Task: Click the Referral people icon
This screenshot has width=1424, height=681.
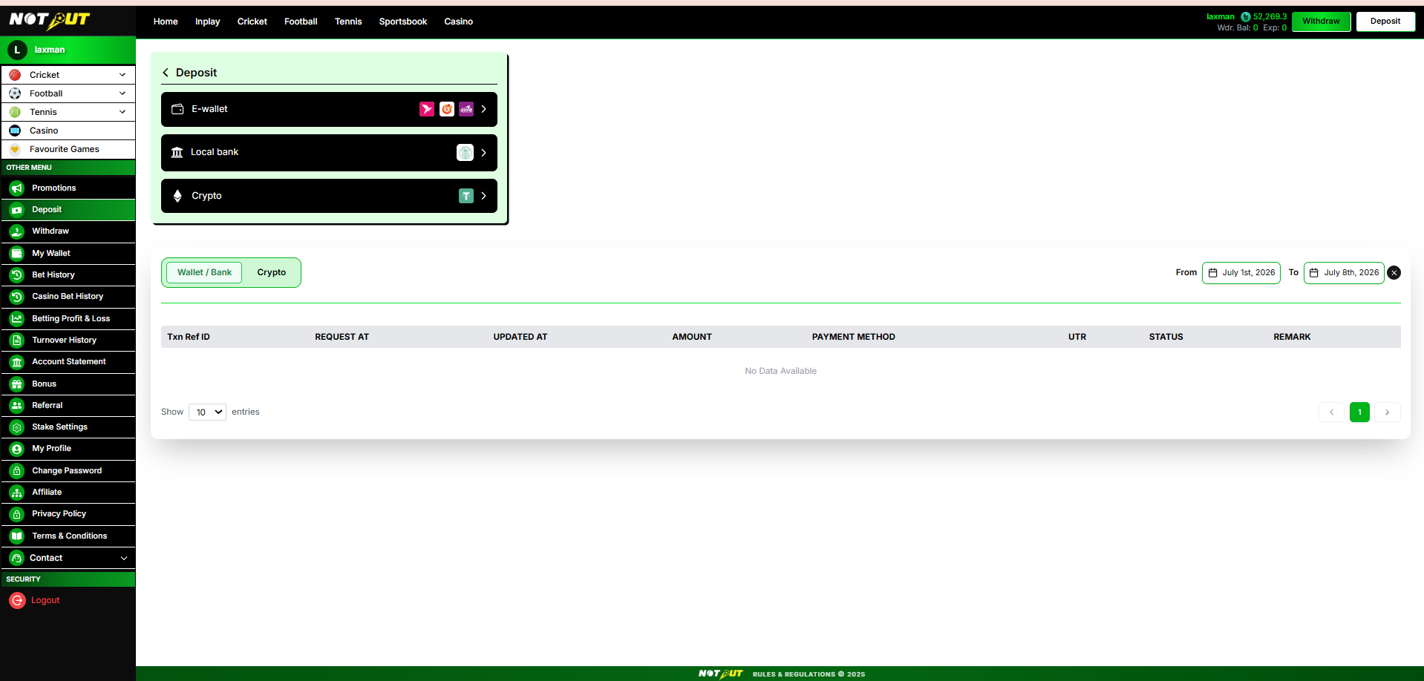Action: point(17,406)
